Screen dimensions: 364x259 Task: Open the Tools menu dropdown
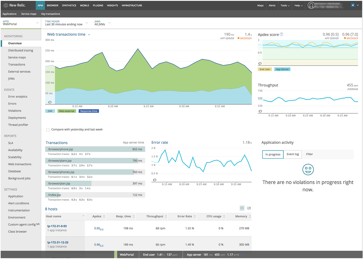click(285, 5)
